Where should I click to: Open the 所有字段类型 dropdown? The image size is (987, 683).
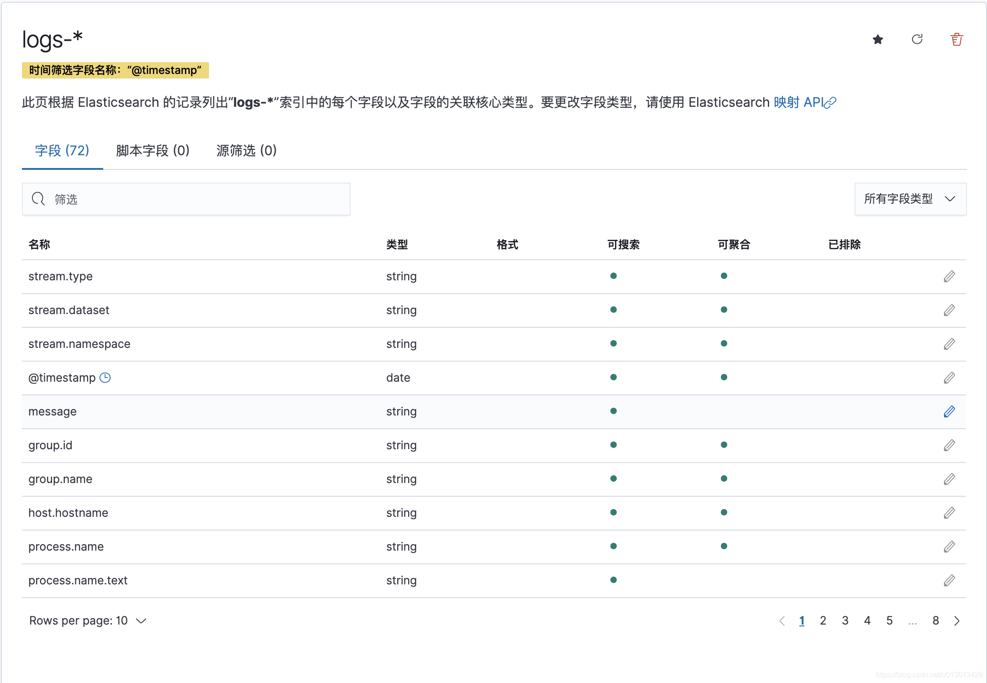(x=910, y=199)
